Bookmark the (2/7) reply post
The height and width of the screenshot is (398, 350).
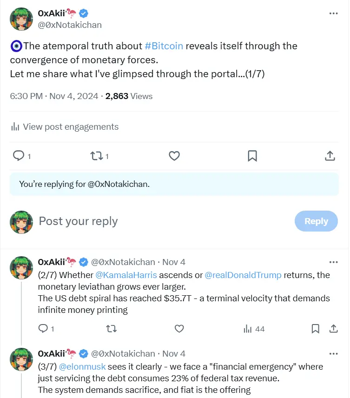pyautogui.click(x=315, y=329)
